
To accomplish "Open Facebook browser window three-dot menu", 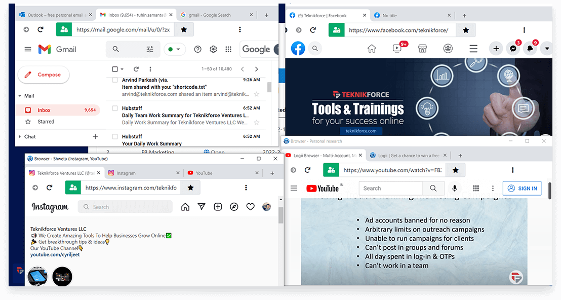I will point(524,30).
